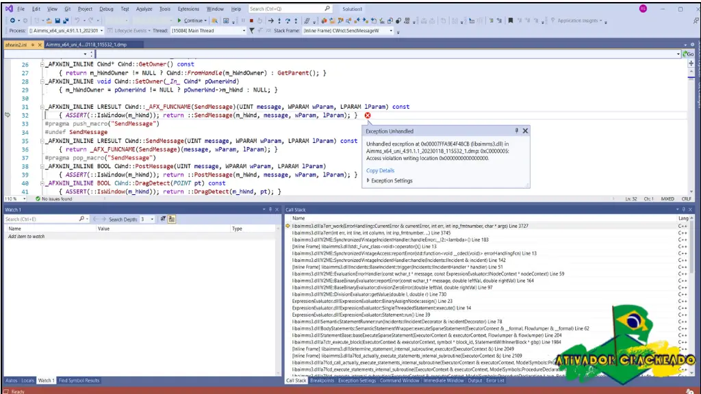Screen dimensions: 701x394
Task: Close the Exception Unhandled popup
Action: pos(525,131)
